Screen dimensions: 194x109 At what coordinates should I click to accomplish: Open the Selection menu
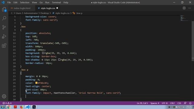pos(25,2)
